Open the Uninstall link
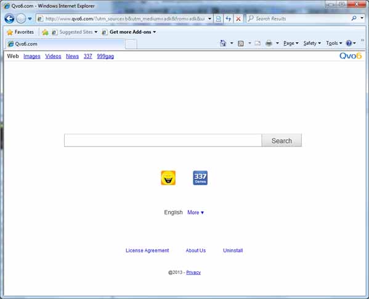369x299 pixels. click(233, 250)
